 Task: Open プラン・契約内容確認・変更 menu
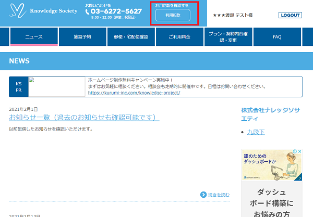pos(228,37)
